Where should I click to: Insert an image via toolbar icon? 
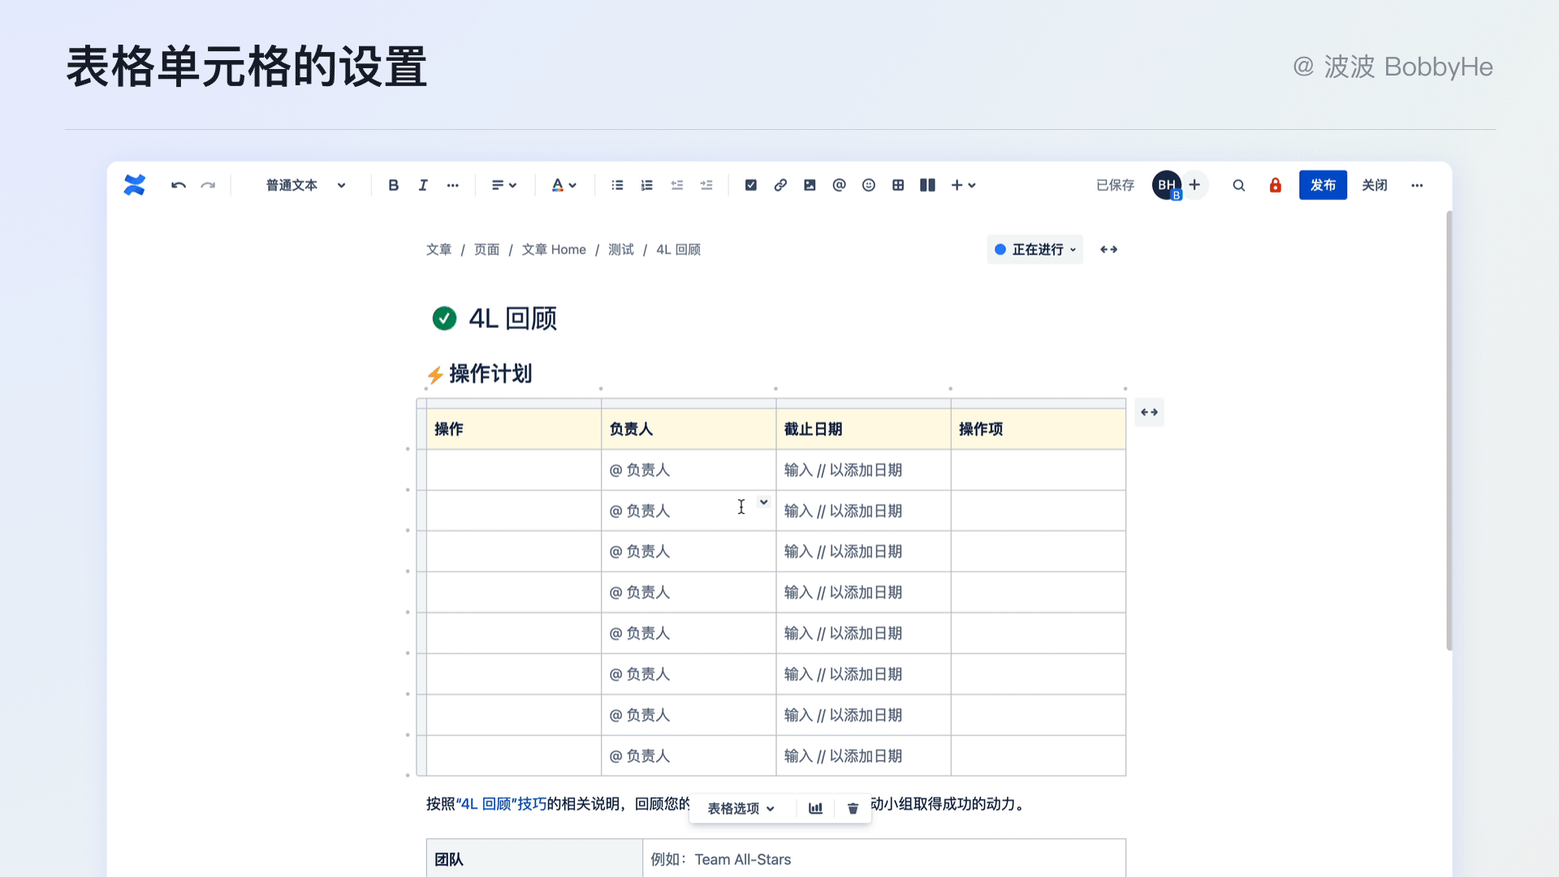tap(810, 185)
